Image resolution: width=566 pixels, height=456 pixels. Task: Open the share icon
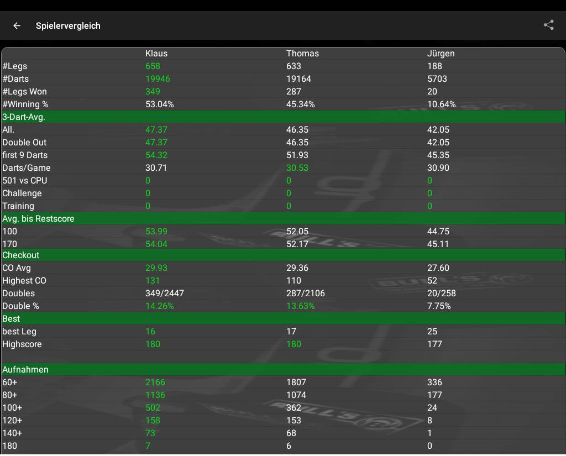pos(548,25)
